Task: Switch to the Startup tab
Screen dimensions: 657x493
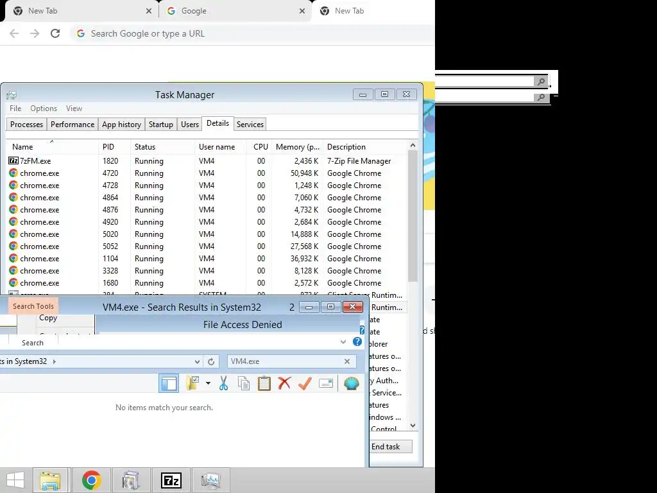Action: (161, 125)
